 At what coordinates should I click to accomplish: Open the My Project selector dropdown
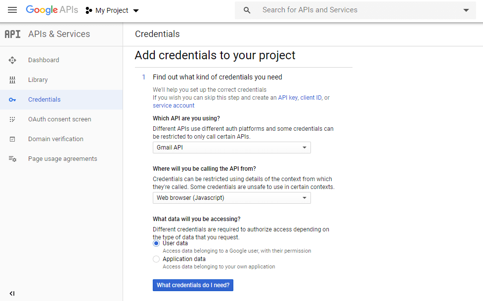112,10
